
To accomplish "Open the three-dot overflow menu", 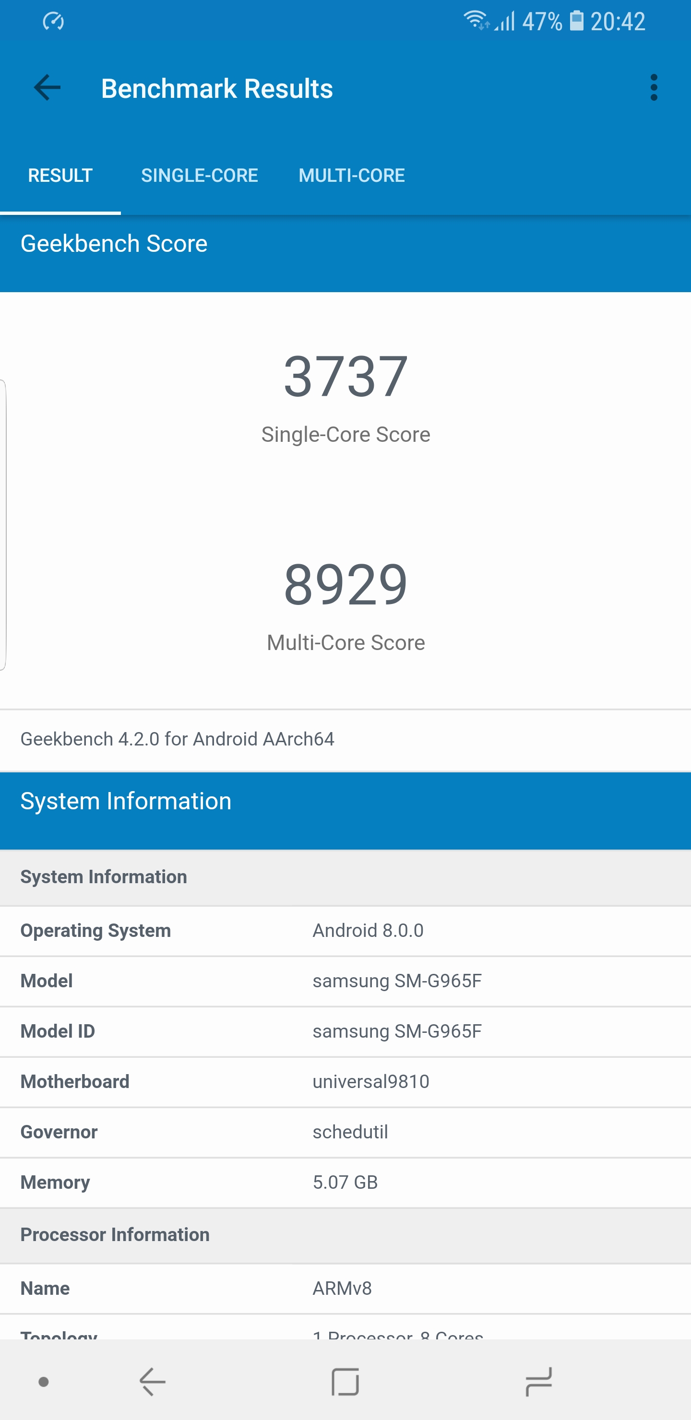I will (654, 88).
